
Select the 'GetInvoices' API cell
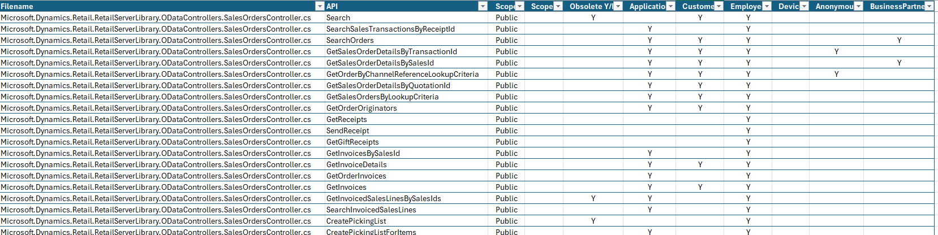coord(406,187)
